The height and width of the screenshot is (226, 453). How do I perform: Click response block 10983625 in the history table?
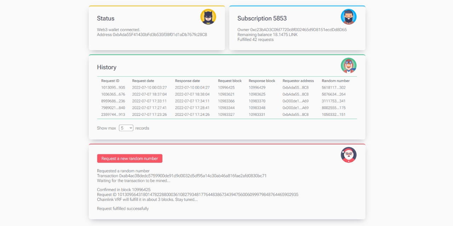(257, 94)
